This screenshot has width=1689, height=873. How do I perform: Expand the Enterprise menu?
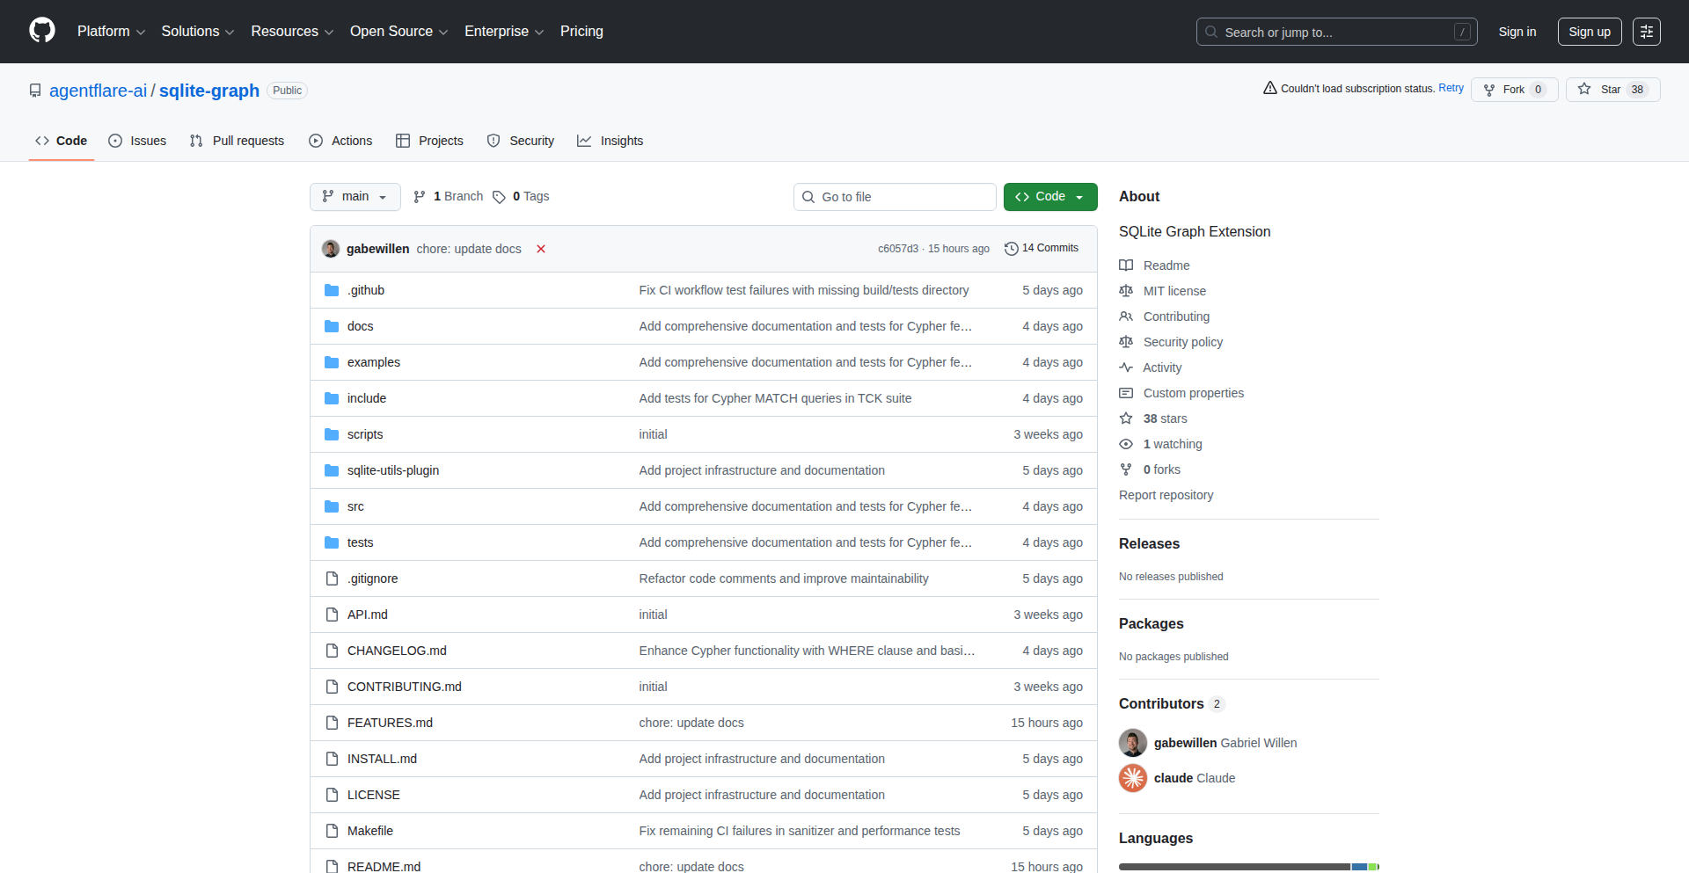click(x=504, y=32)
